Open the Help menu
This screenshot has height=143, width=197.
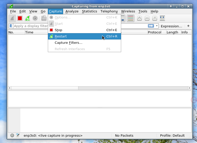(154, 11)
